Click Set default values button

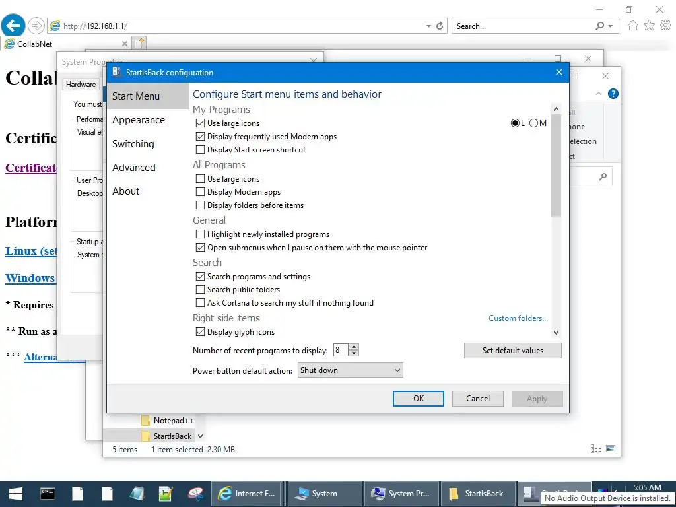(512, 351)
